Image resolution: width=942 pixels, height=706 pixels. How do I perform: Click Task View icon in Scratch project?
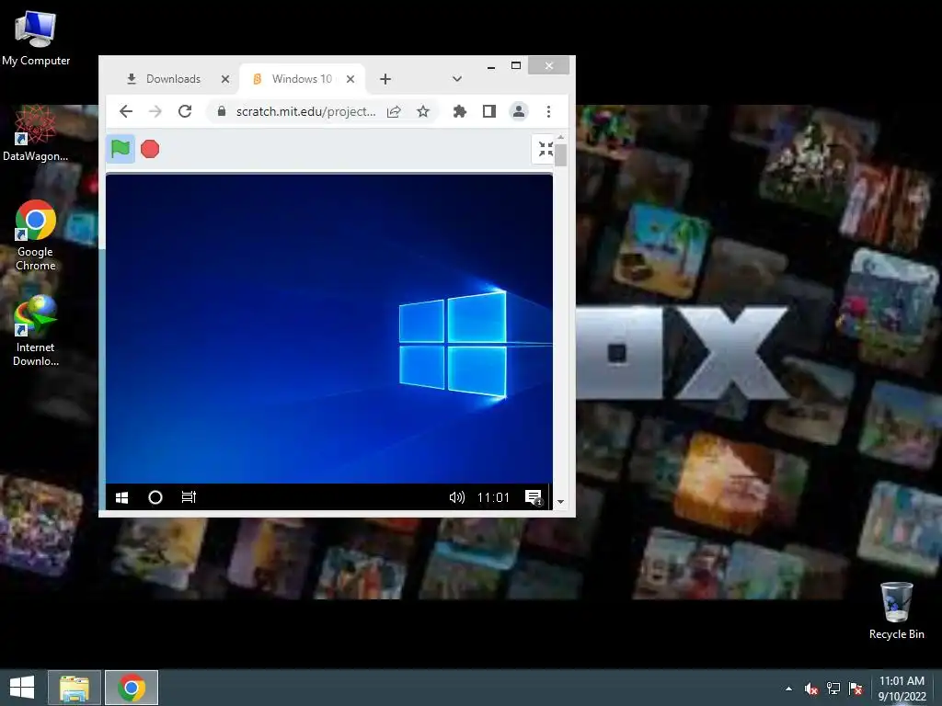pos(189,497)
